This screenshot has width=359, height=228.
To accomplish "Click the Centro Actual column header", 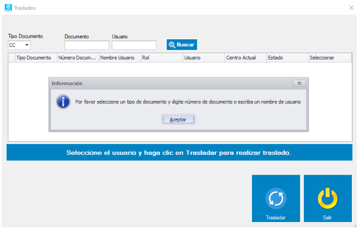I will pyautogui.click(x=245, y=57).
